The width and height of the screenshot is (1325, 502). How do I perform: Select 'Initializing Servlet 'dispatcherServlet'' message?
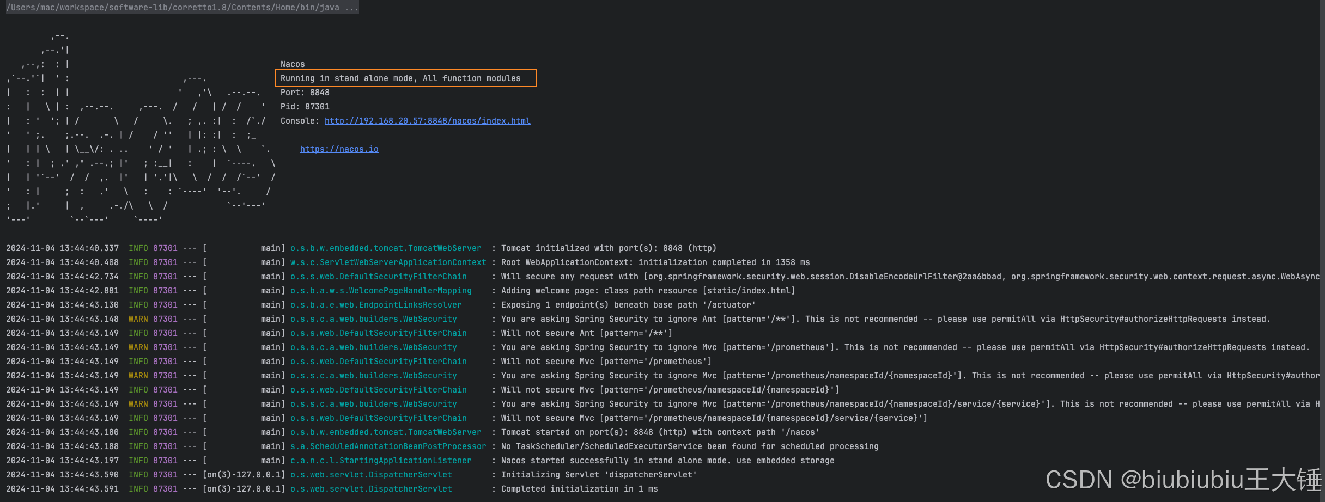pos(599,475)
